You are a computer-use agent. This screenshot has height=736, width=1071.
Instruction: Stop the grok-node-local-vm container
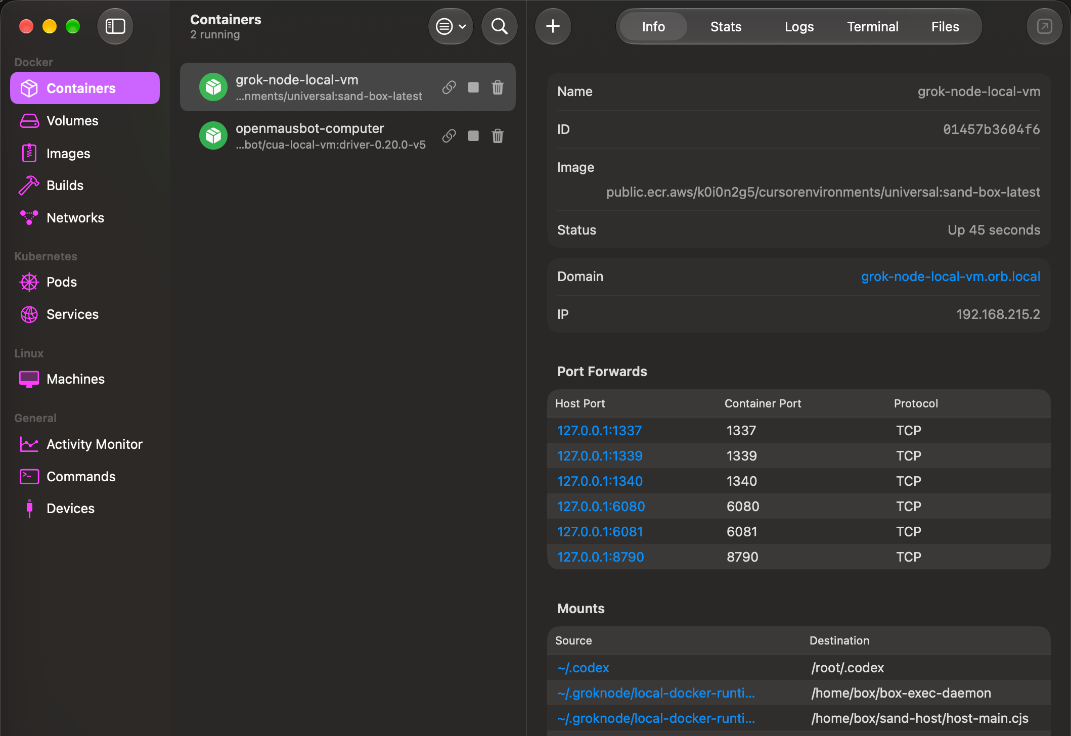473,87
